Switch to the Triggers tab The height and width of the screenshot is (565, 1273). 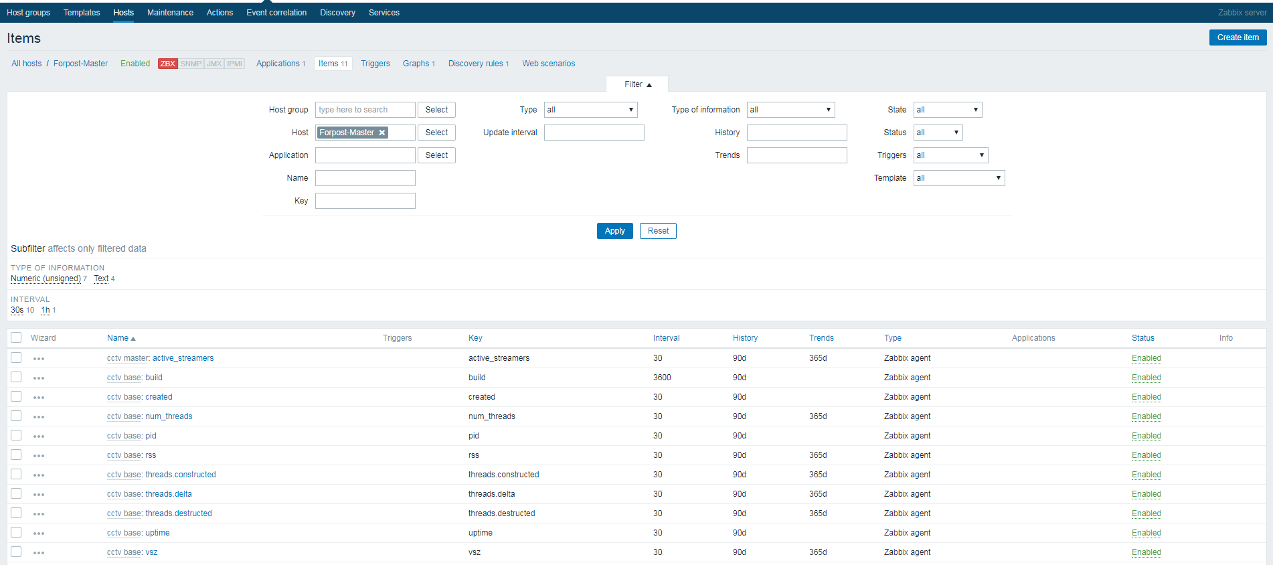tap(375, 64)
